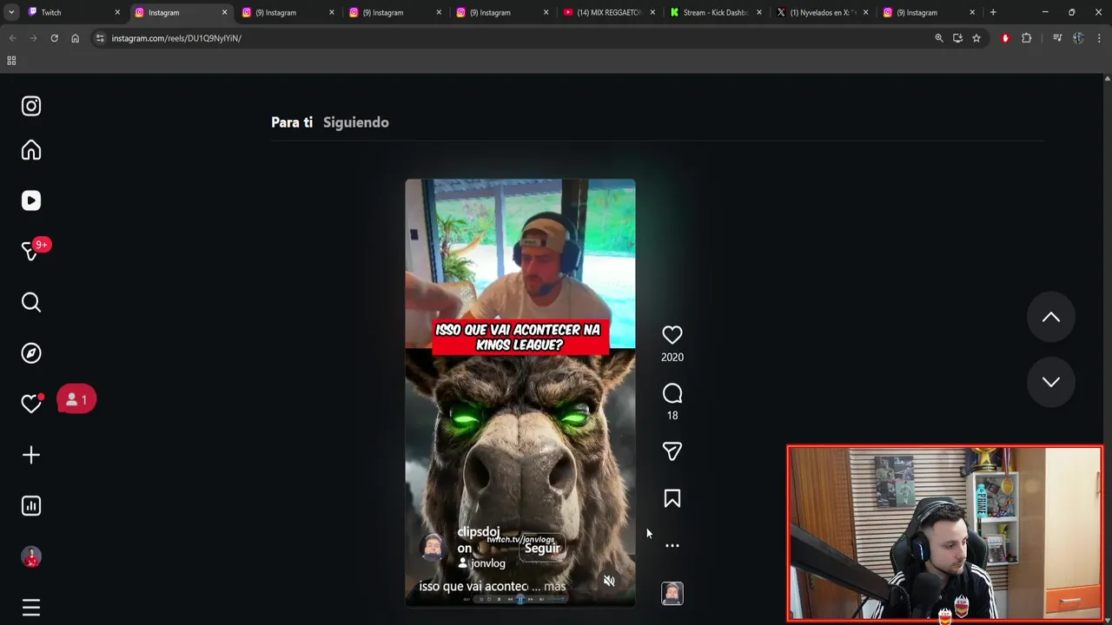Follow clipsdojon with Seguir button

point(542,549)
